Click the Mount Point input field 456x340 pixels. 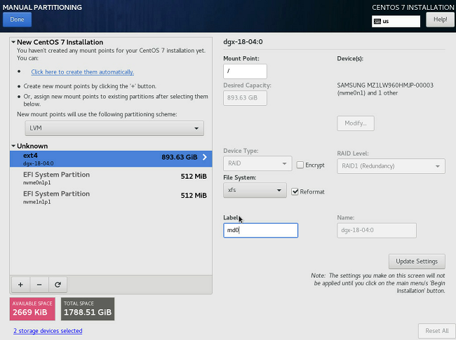245,71
